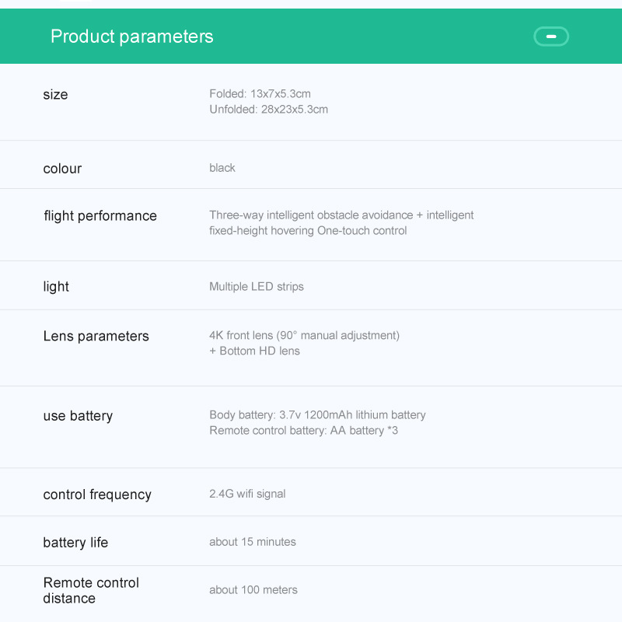The width and height of the screenshot is (622, 622).
Task: Select the use battery label
Action: [78, 416]
